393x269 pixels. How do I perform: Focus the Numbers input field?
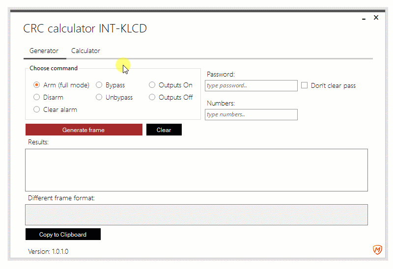coord(251,114)
